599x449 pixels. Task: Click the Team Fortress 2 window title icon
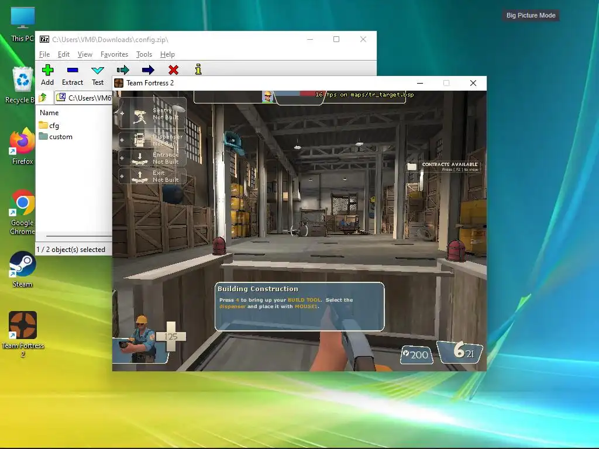(119, 83)
